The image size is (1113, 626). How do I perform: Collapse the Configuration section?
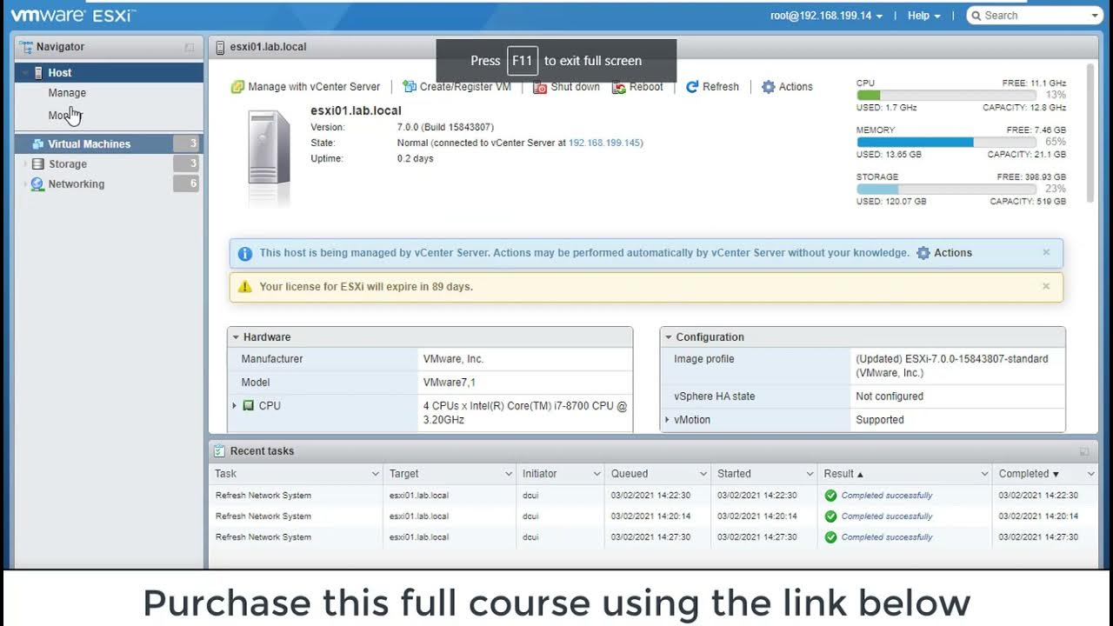tap(669, 337)
